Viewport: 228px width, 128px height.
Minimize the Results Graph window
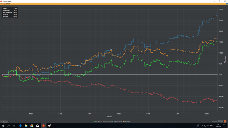pyautogui.click(x=214, y=1)
